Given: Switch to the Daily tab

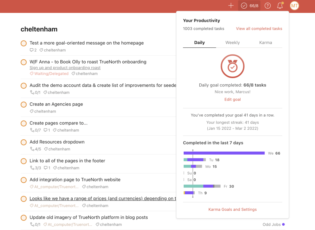Looking at the screenshot, I should tap(199, 42).
